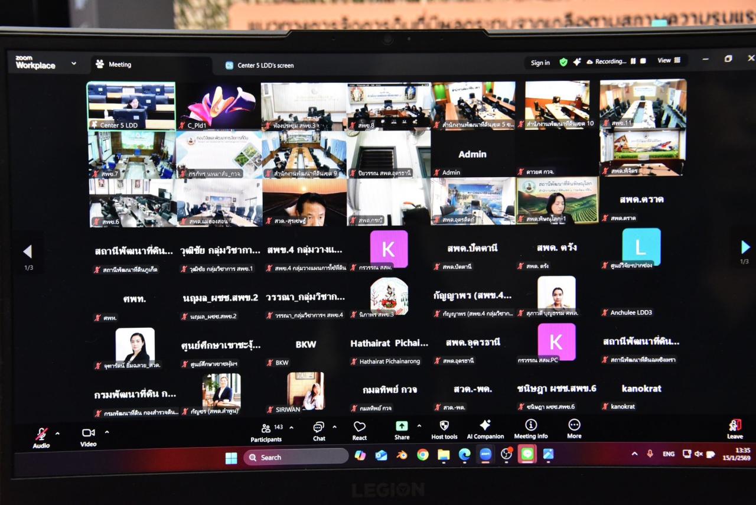This screenshot has height=505, width=756.
Task: Expand video options arrow next to Video
Action: pyautogui.click(x=107, y=432)
